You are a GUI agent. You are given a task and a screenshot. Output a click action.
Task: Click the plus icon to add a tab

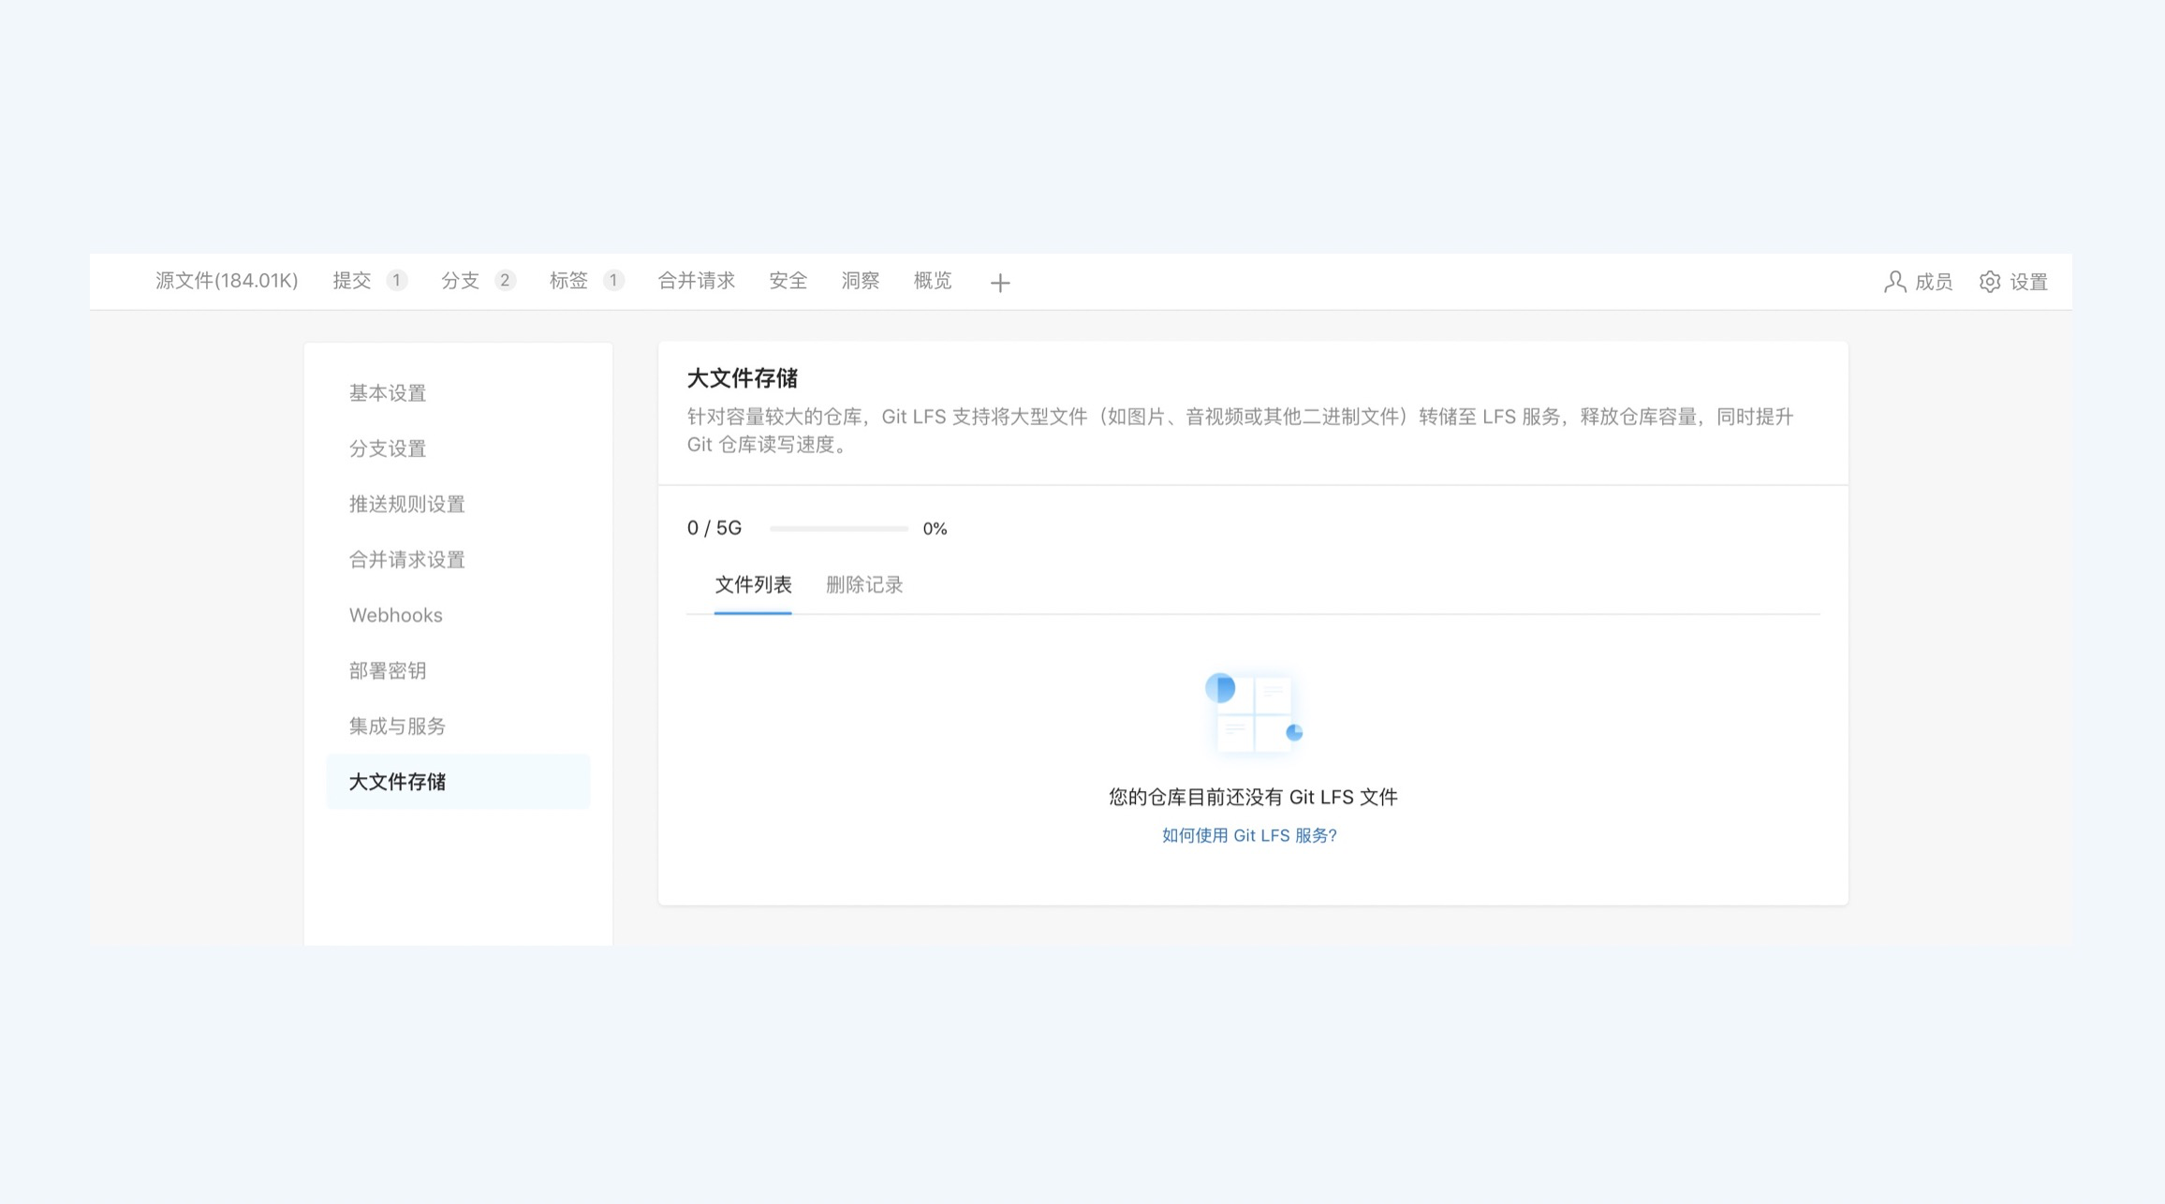1000,283
